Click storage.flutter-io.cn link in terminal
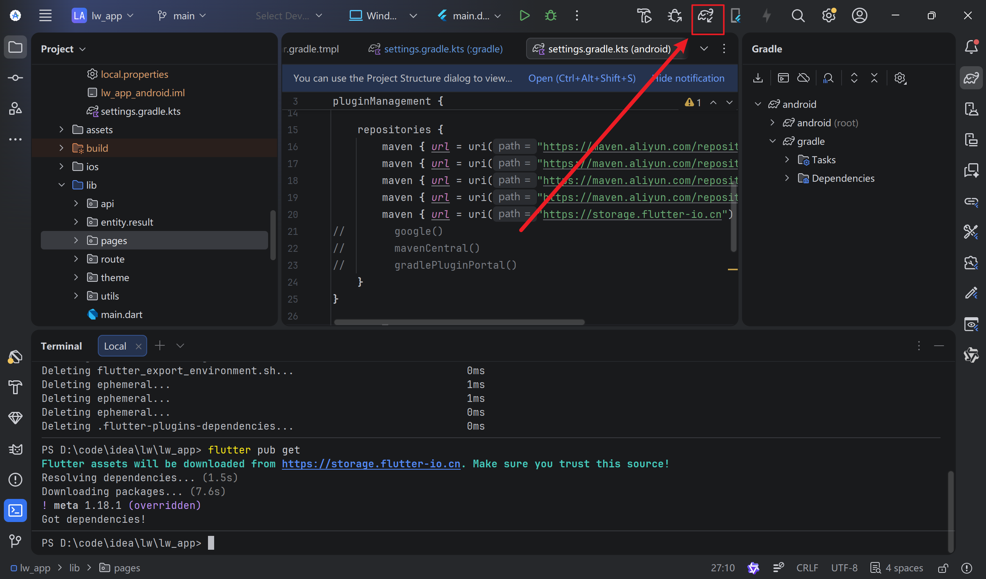This screenshot has height=579, width=986. (x=371, y=464)
